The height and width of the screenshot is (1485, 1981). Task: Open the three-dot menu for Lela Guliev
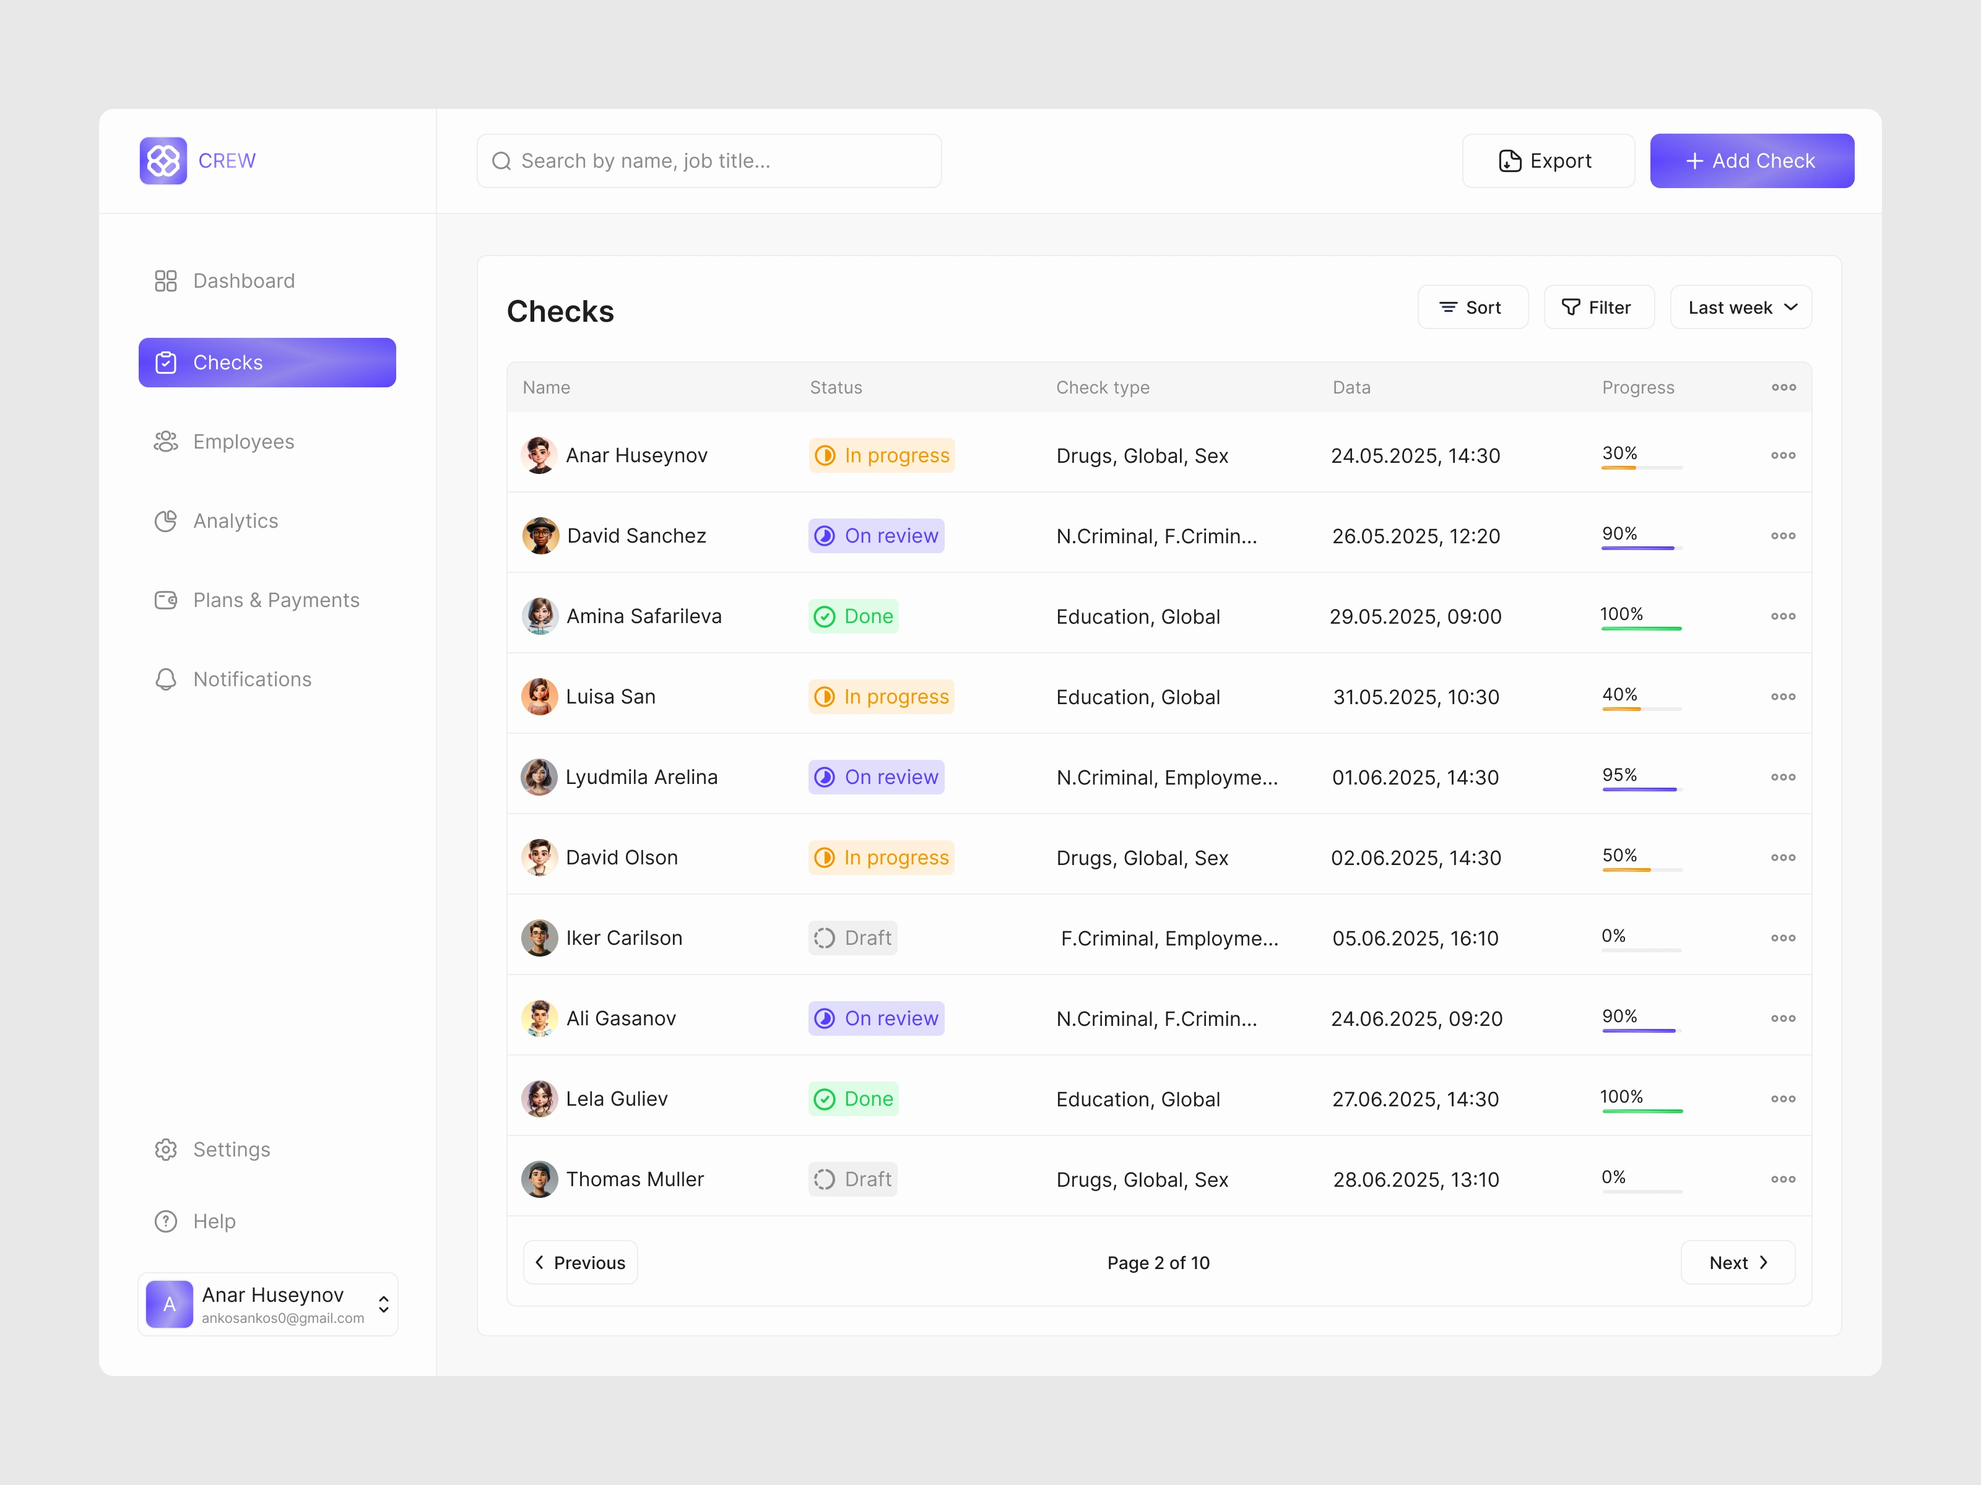pos(1782,1099)
